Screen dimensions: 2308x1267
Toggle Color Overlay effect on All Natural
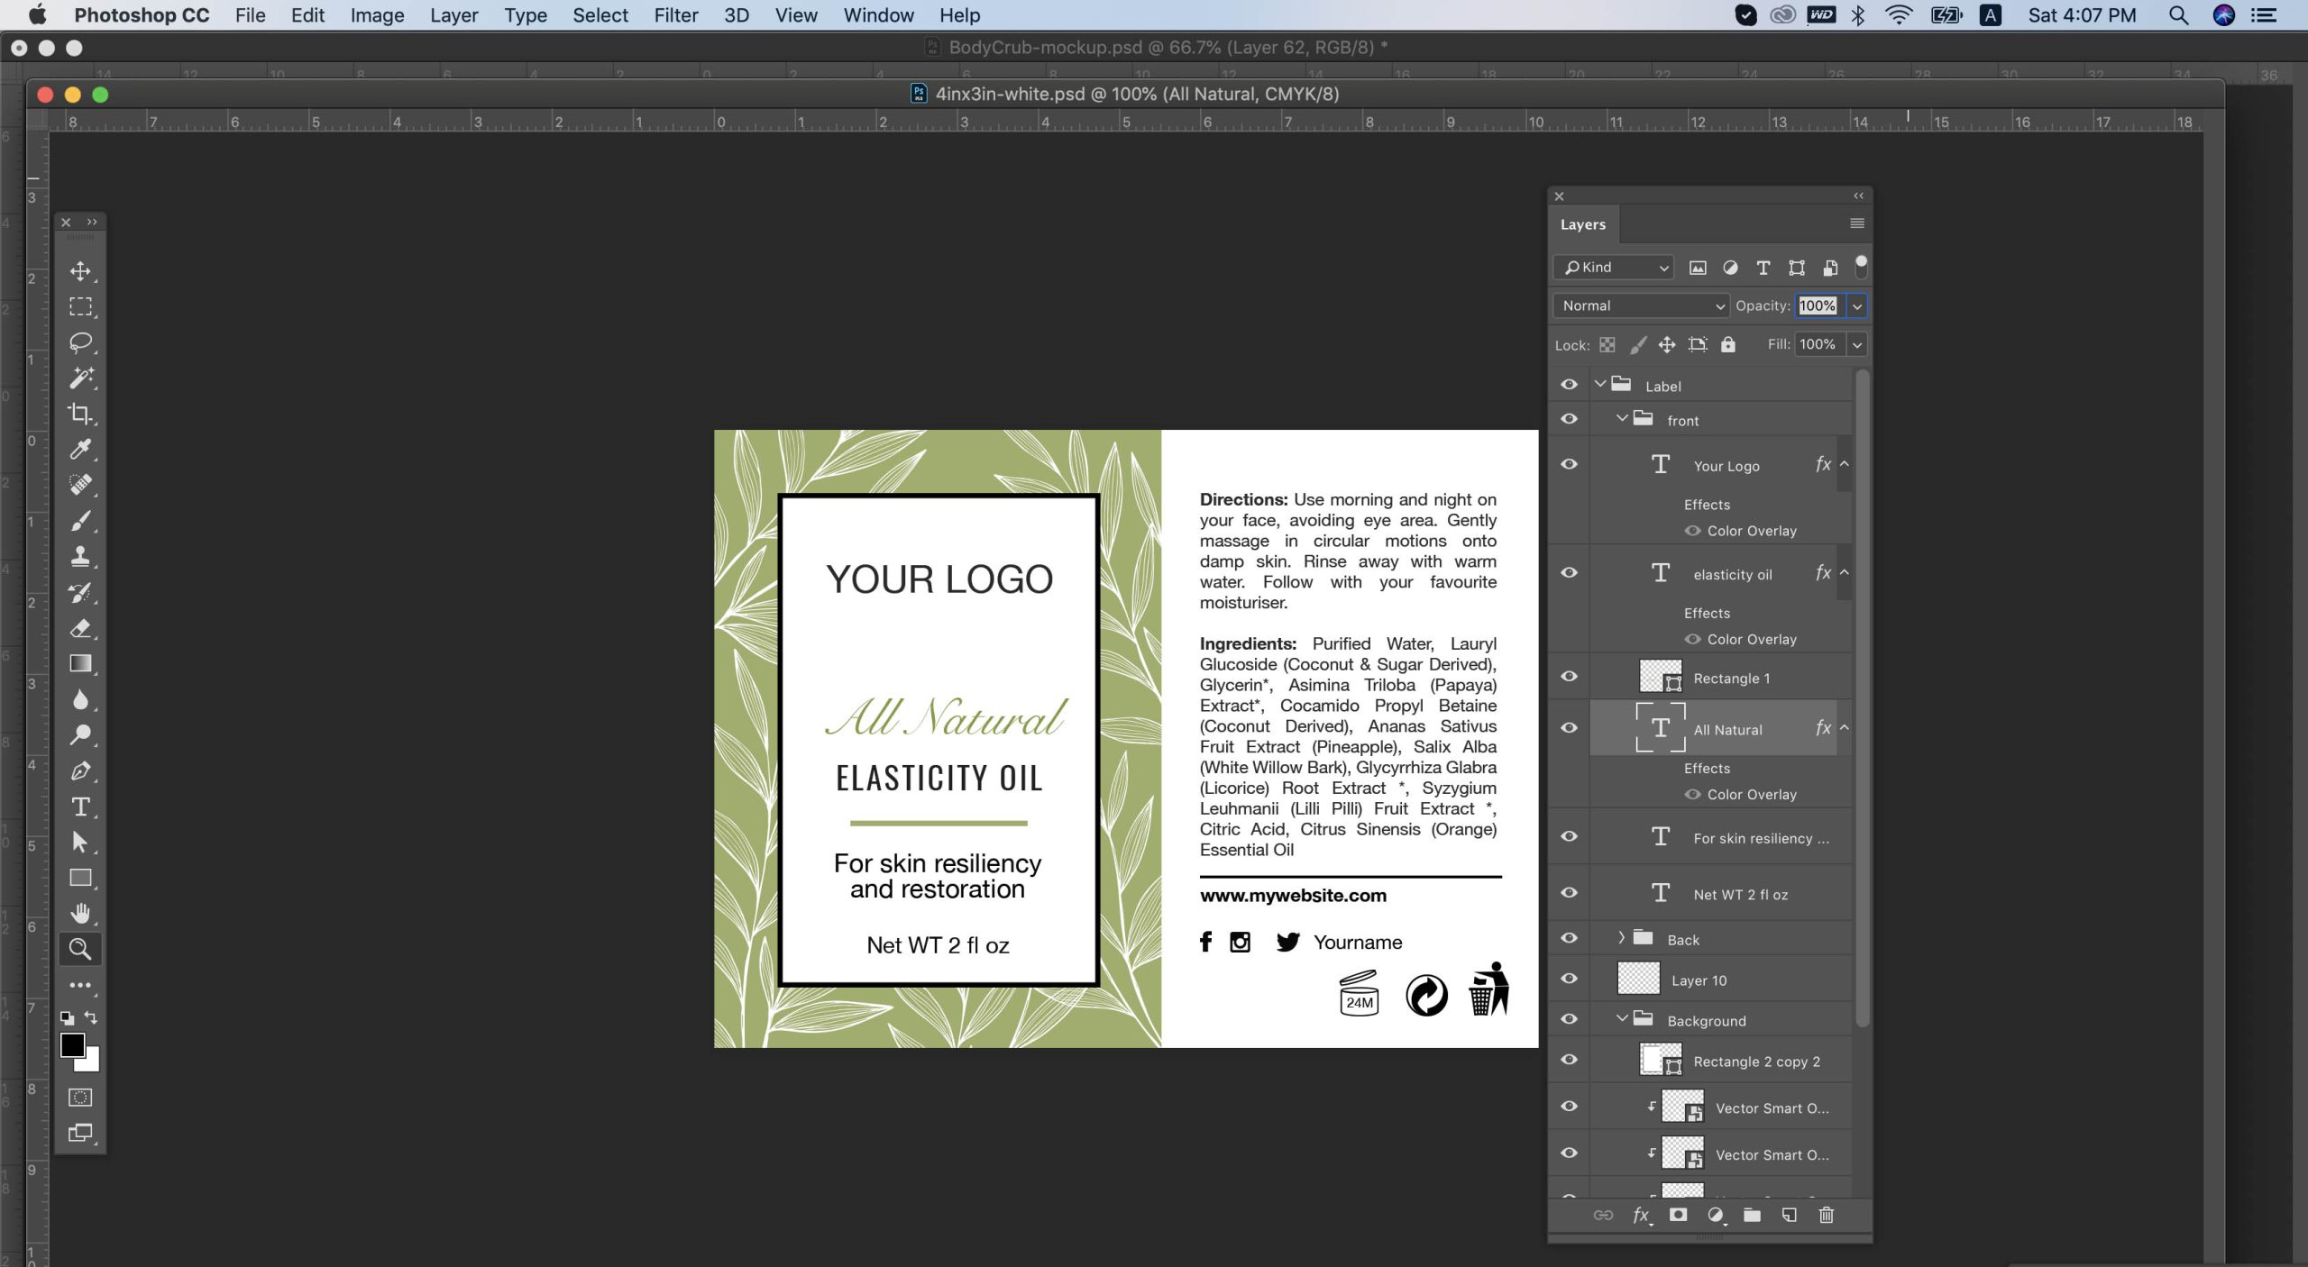(1692, 794)
